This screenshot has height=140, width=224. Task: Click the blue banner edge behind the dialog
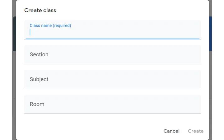coord(210,34)
